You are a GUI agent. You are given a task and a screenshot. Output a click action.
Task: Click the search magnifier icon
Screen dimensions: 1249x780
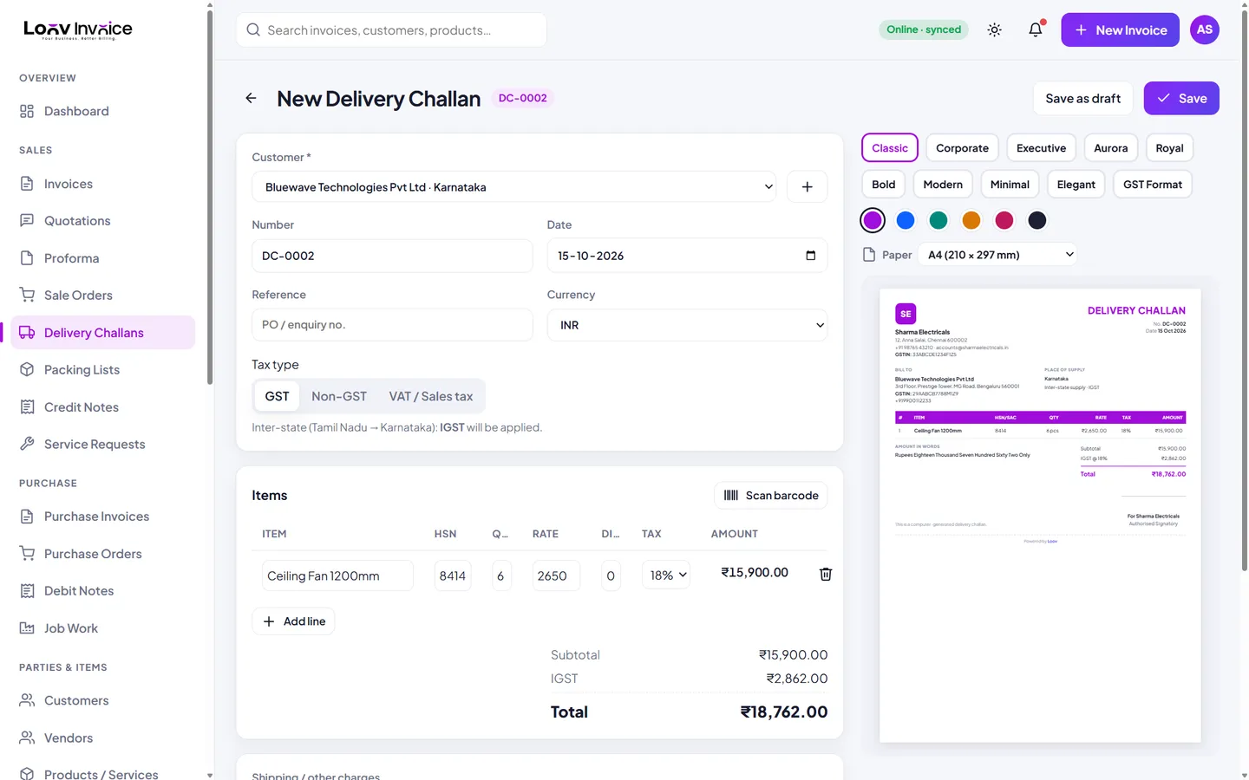(253, 30)
